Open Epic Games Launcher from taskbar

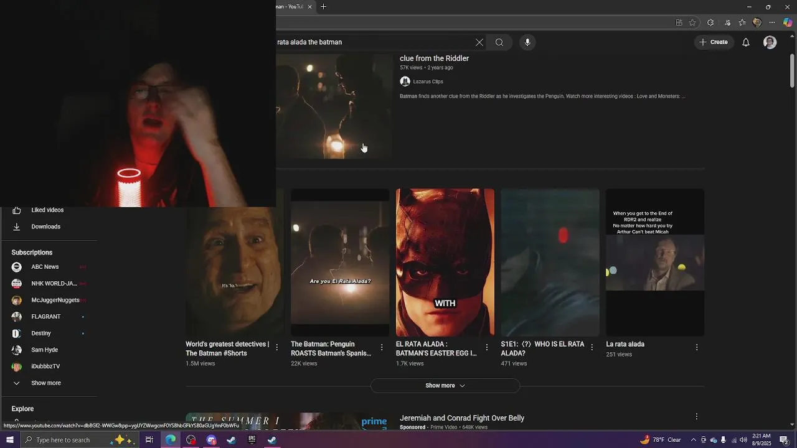point(252,440)
